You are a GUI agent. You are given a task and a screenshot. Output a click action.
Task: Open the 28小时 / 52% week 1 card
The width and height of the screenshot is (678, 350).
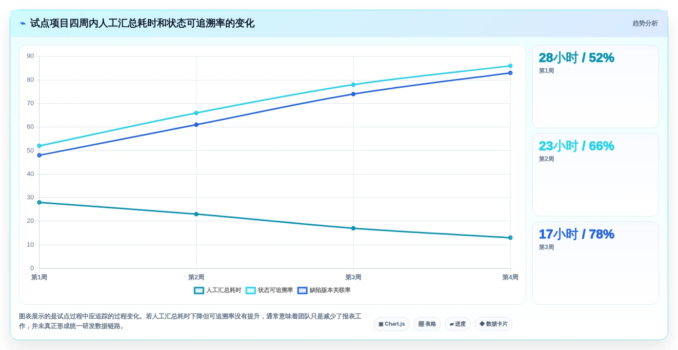coord(596,87)
